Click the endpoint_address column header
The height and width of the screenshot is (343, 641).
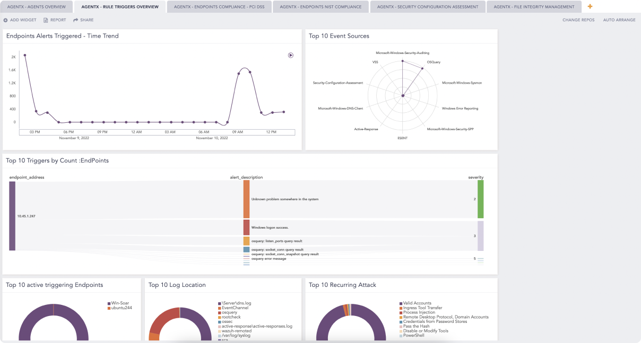(x=27, y=177)
